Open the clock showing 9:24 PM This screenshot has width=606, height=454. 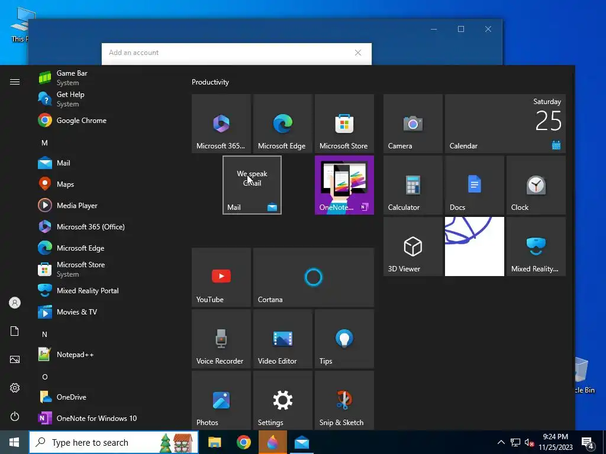tap(556, 442)
